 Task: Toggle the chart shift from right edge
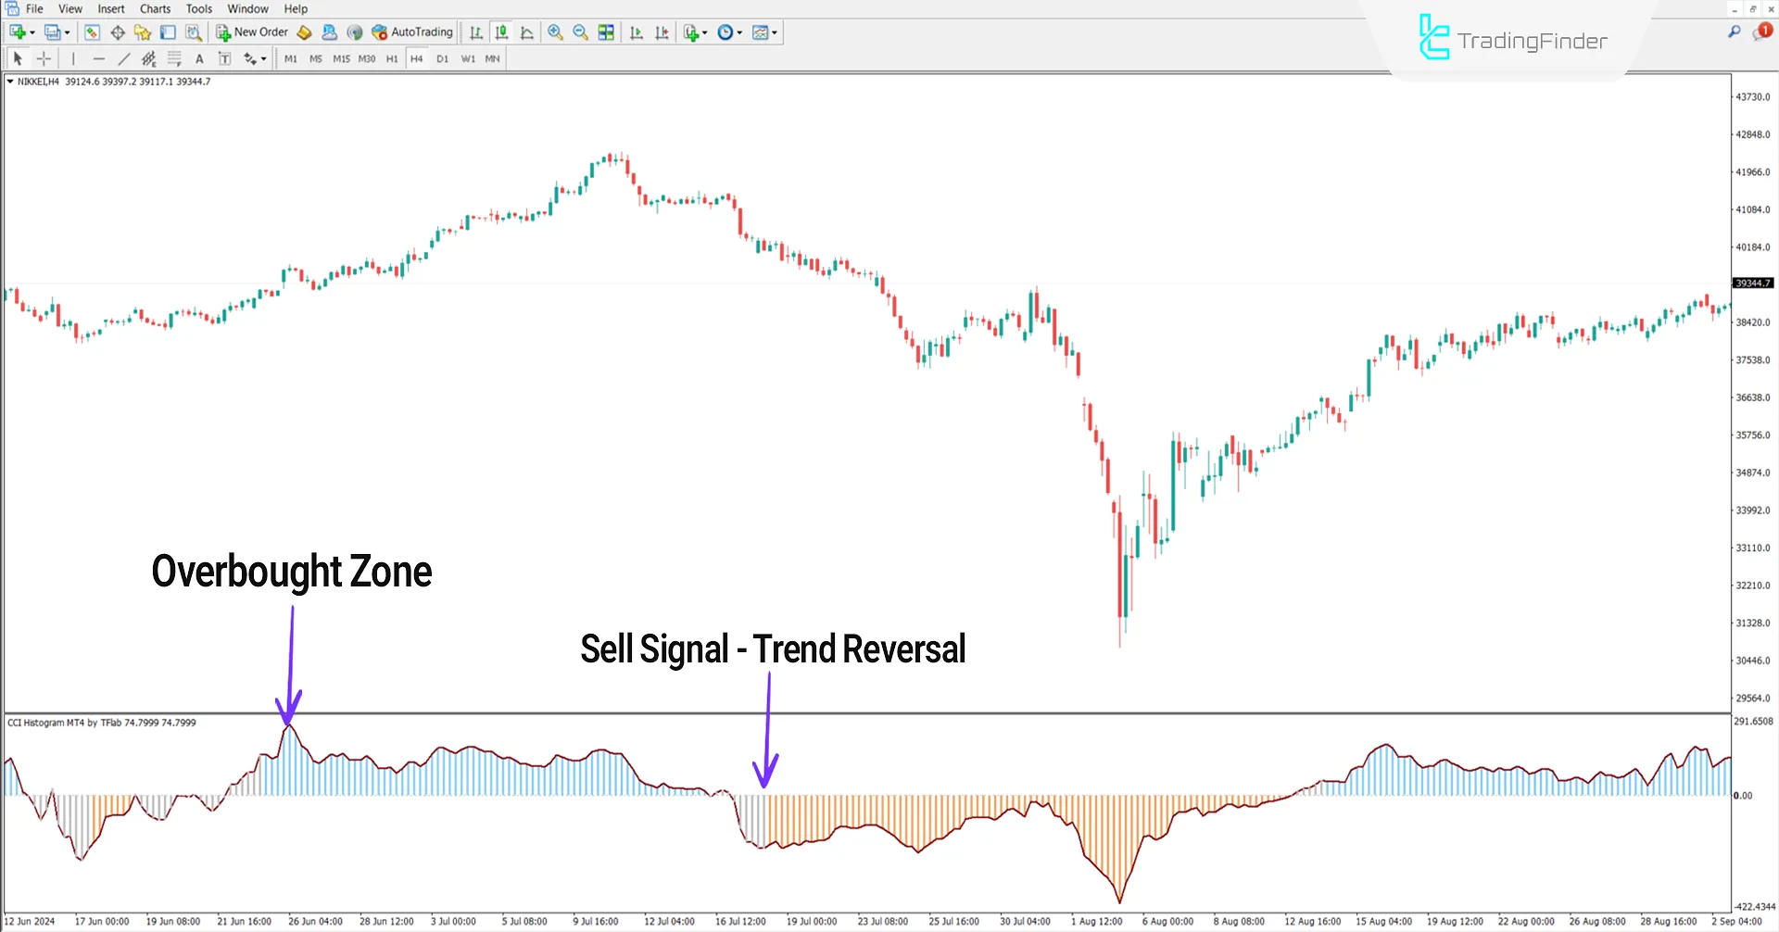662,31
